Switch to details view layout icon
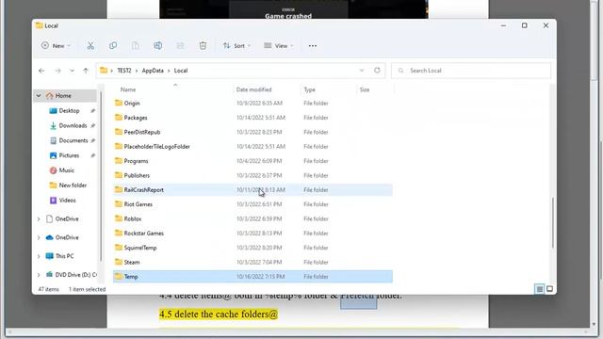This screenshot has height=339, width=603. pos(540,289)
